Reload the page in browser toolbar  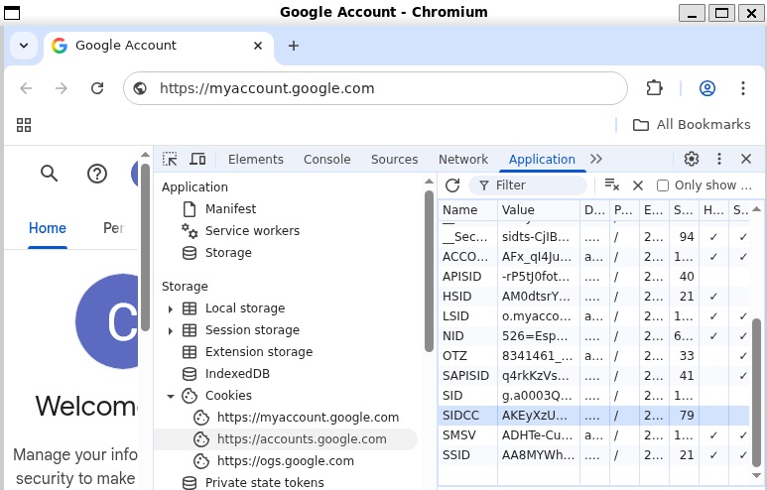point(97,88)
